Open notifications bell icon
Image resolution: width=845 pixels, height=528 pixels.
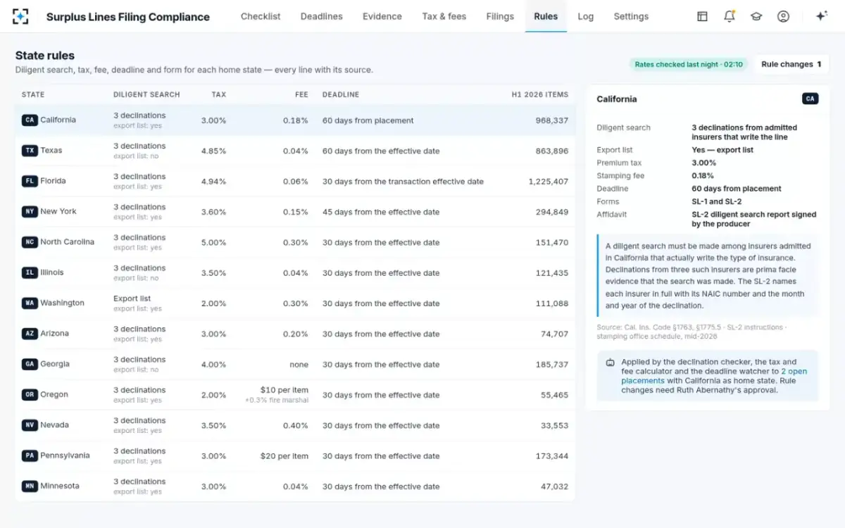[729, 16]
